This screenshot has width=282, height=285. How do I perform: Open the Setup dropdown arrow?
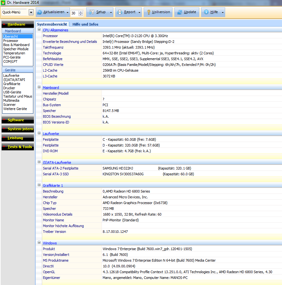click(x=111, y=12)
